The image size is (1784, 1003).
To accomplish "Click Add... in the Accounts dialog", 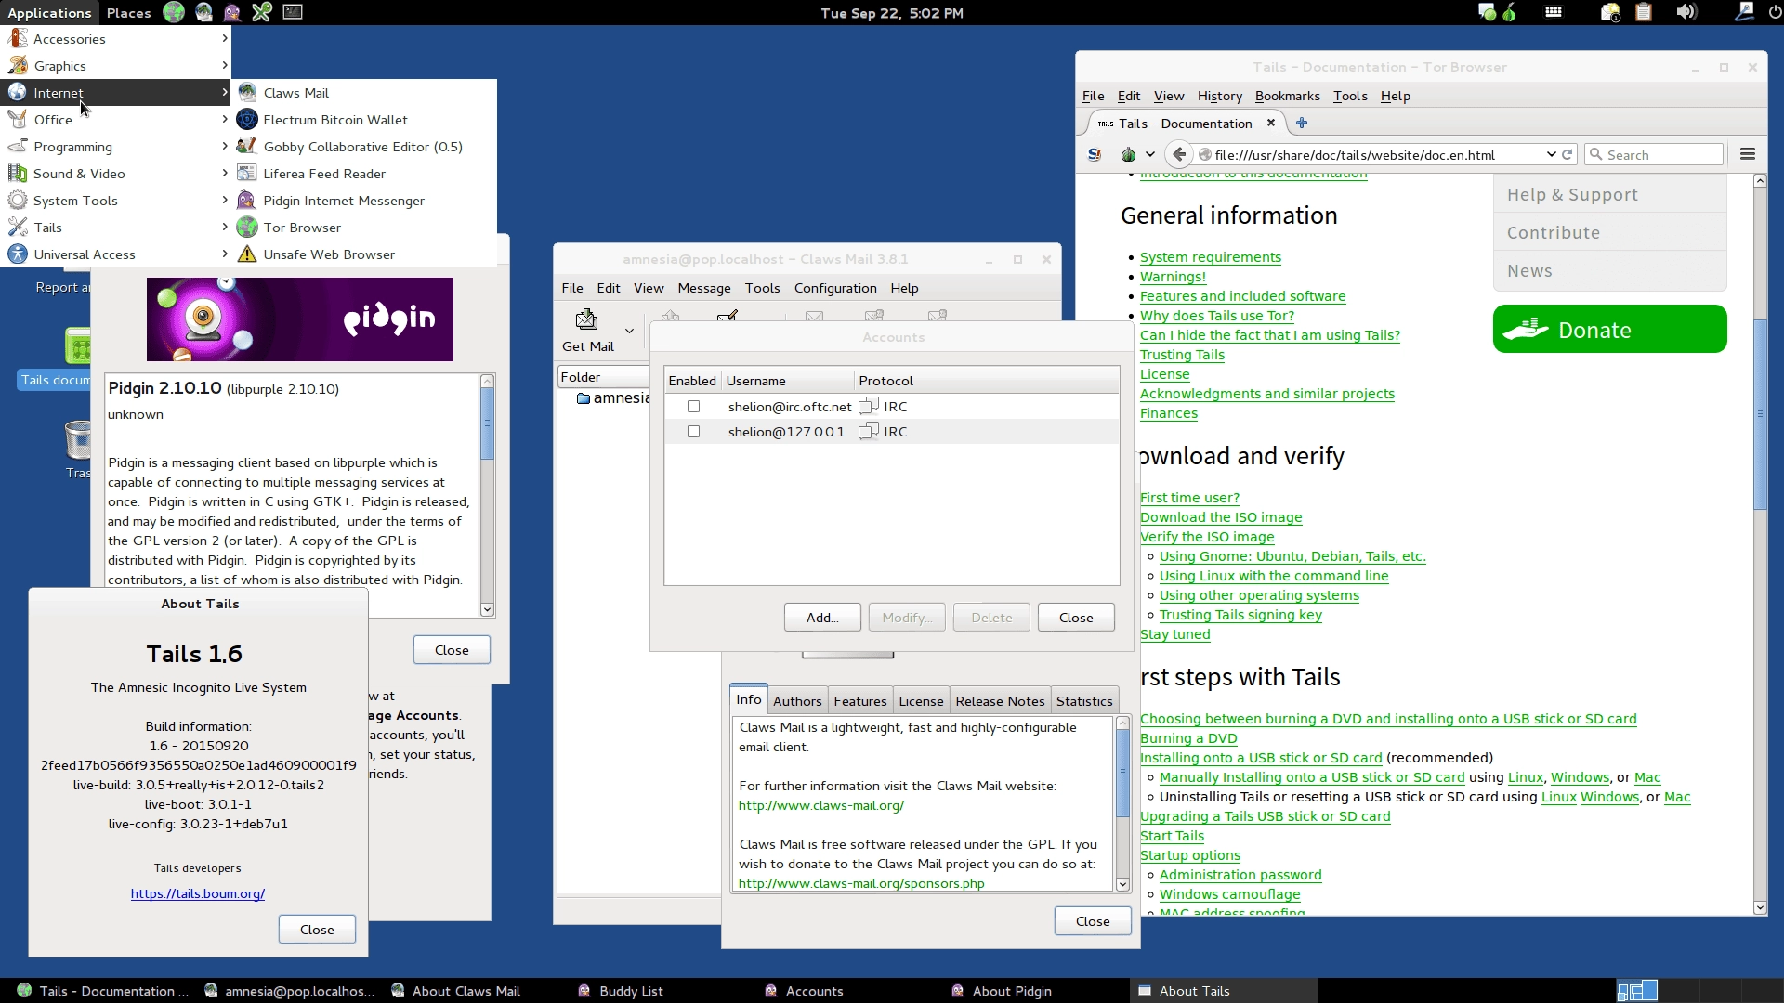I will 822,618.
